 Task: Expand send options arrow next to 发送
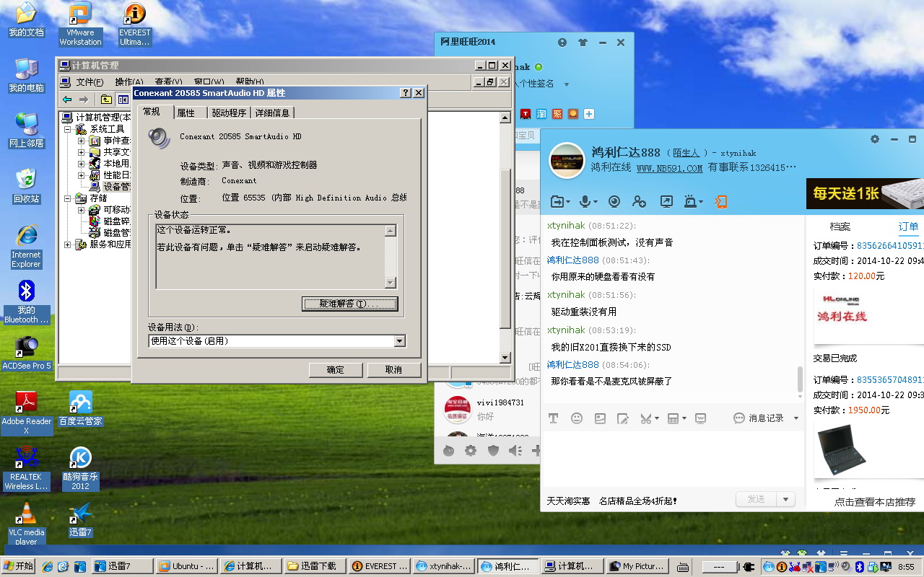[786, 499]
